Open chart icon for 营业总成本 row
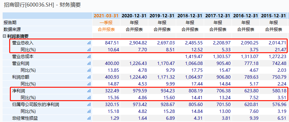This screenshot has width=289, height=122. pos(89,57)
